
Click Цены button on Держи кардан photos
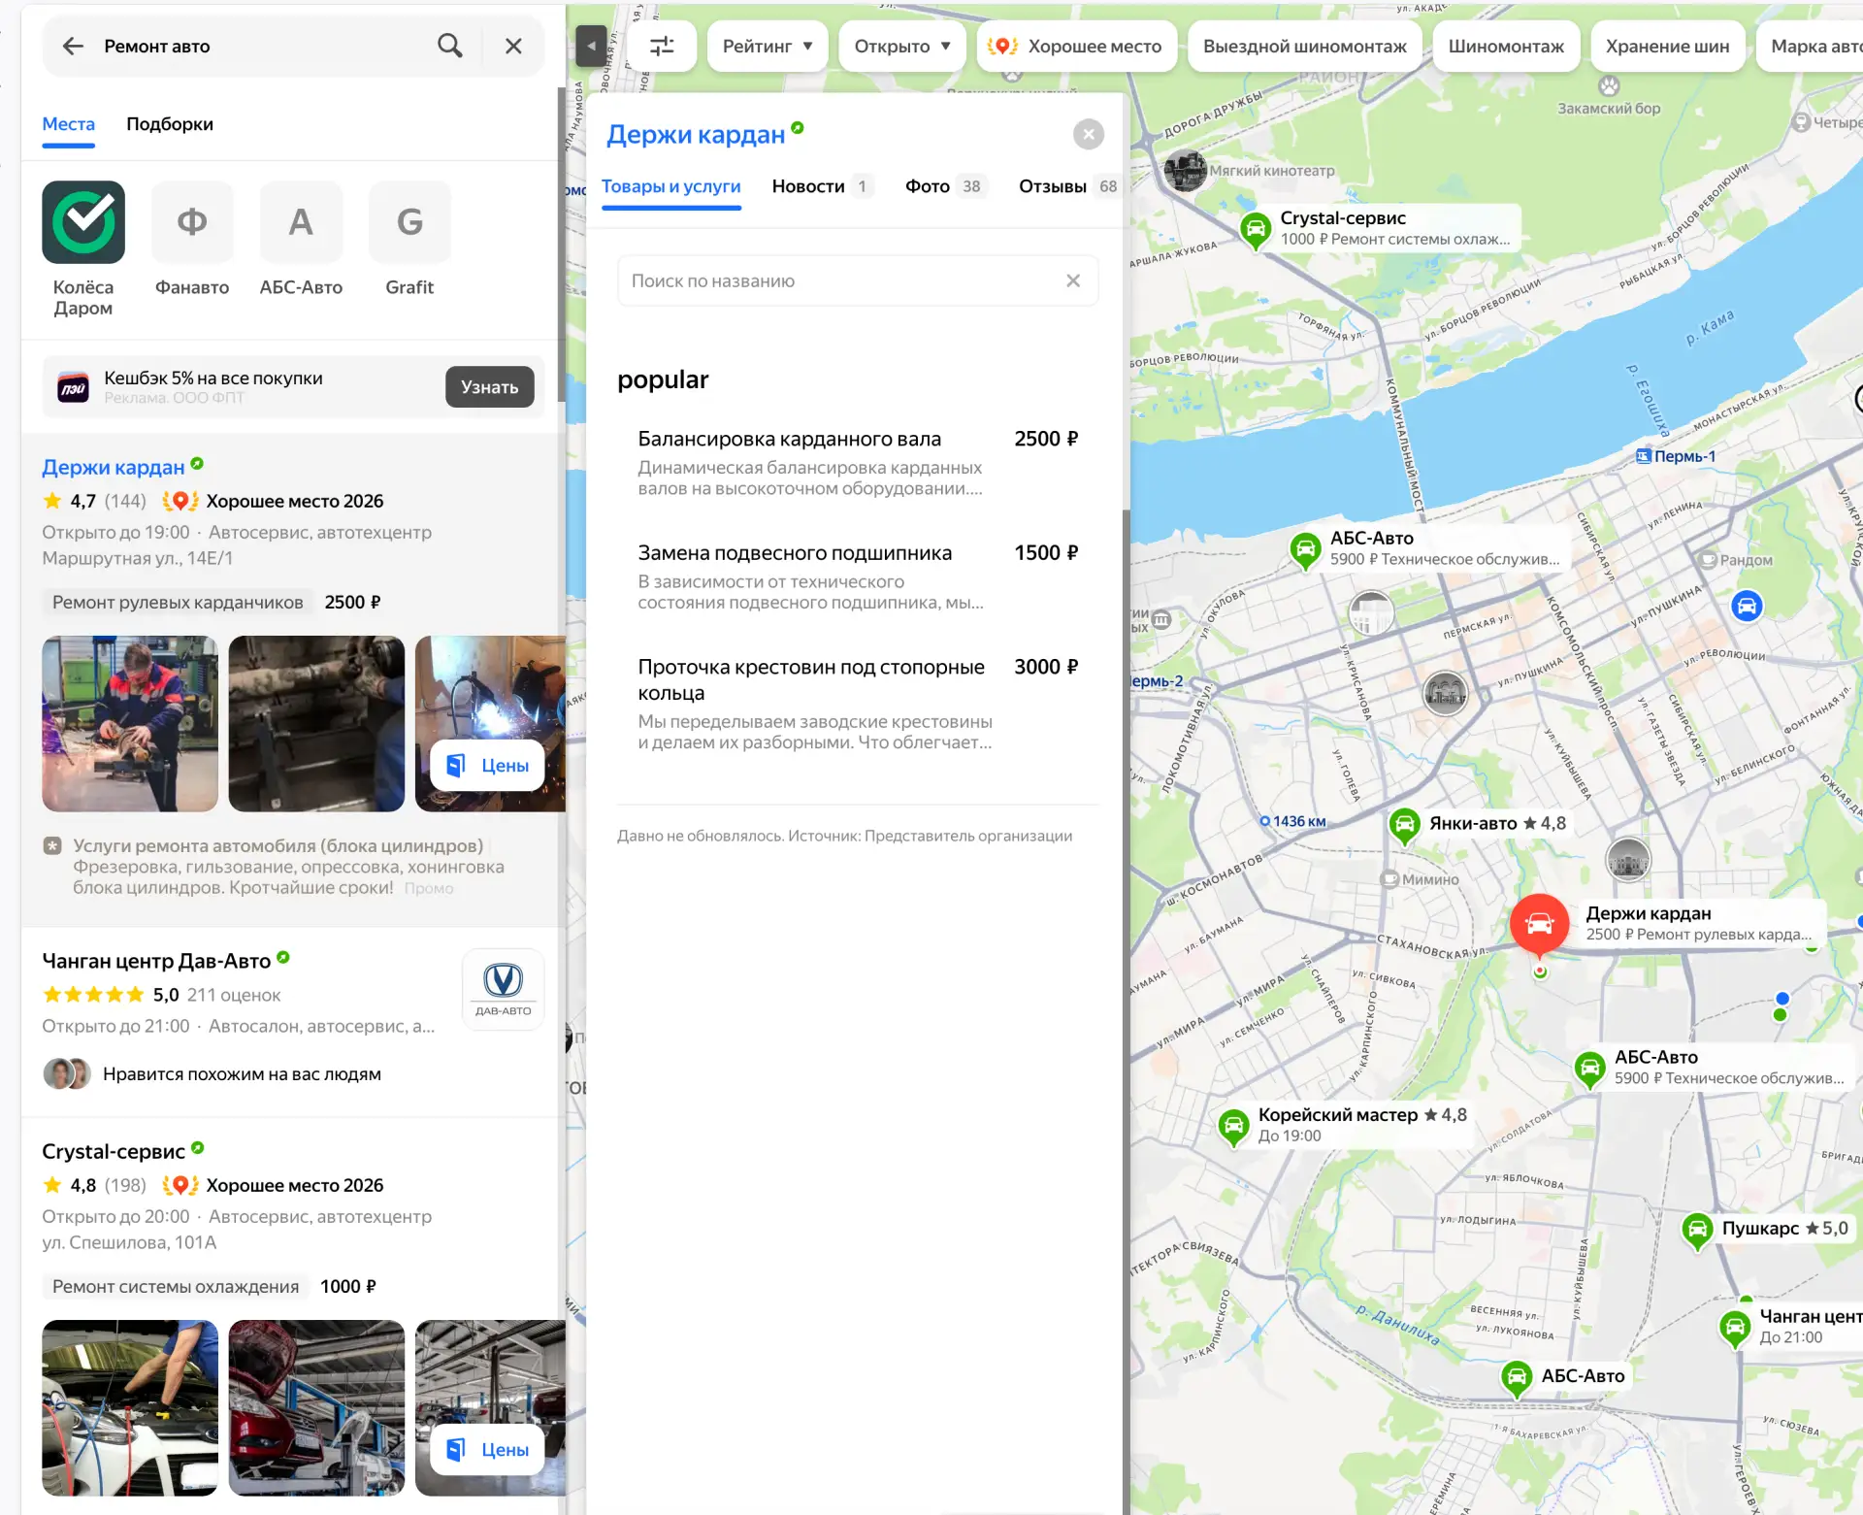(488, 766)
